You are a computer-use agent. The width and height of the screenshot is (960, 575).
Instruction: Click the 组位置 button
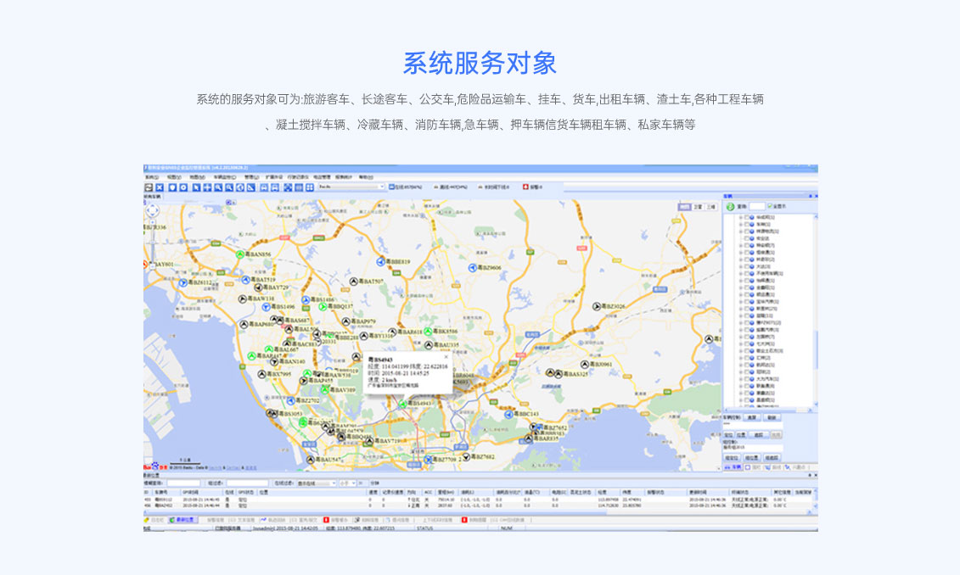point(752,458)
